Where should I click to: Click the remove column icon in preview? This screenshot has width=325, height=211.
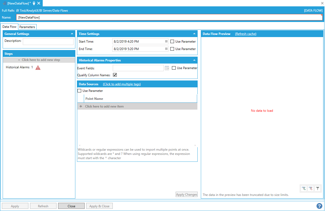click(311, 188)
